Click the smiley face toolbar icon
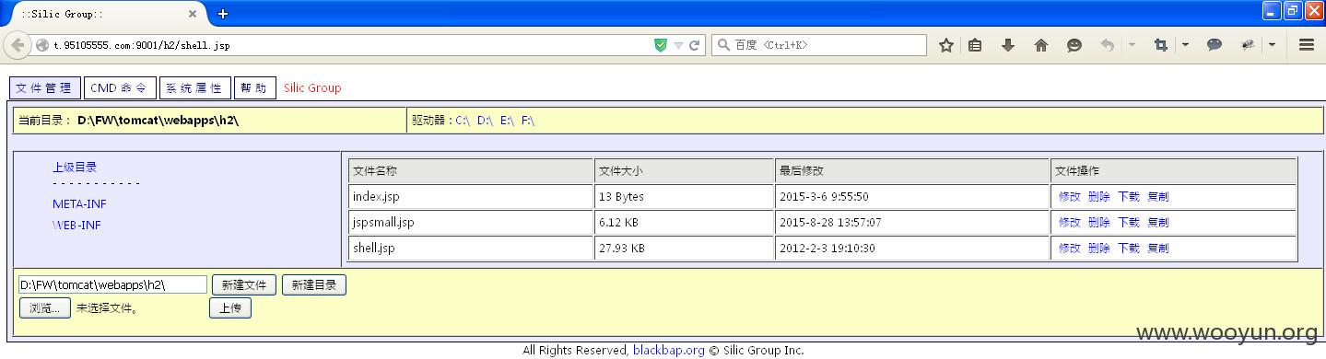Screen dimensions: 1326x359 coord(1074,45)
